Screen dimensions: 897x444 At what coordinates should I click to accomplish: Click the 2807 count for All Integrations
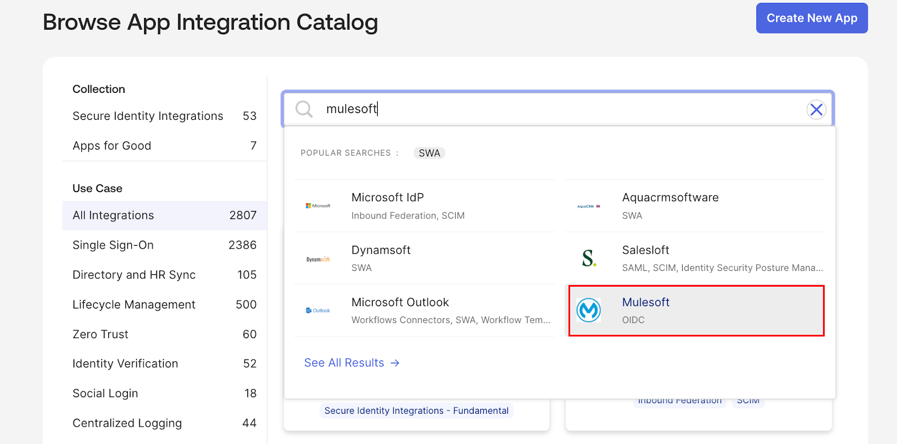(243, 216)
